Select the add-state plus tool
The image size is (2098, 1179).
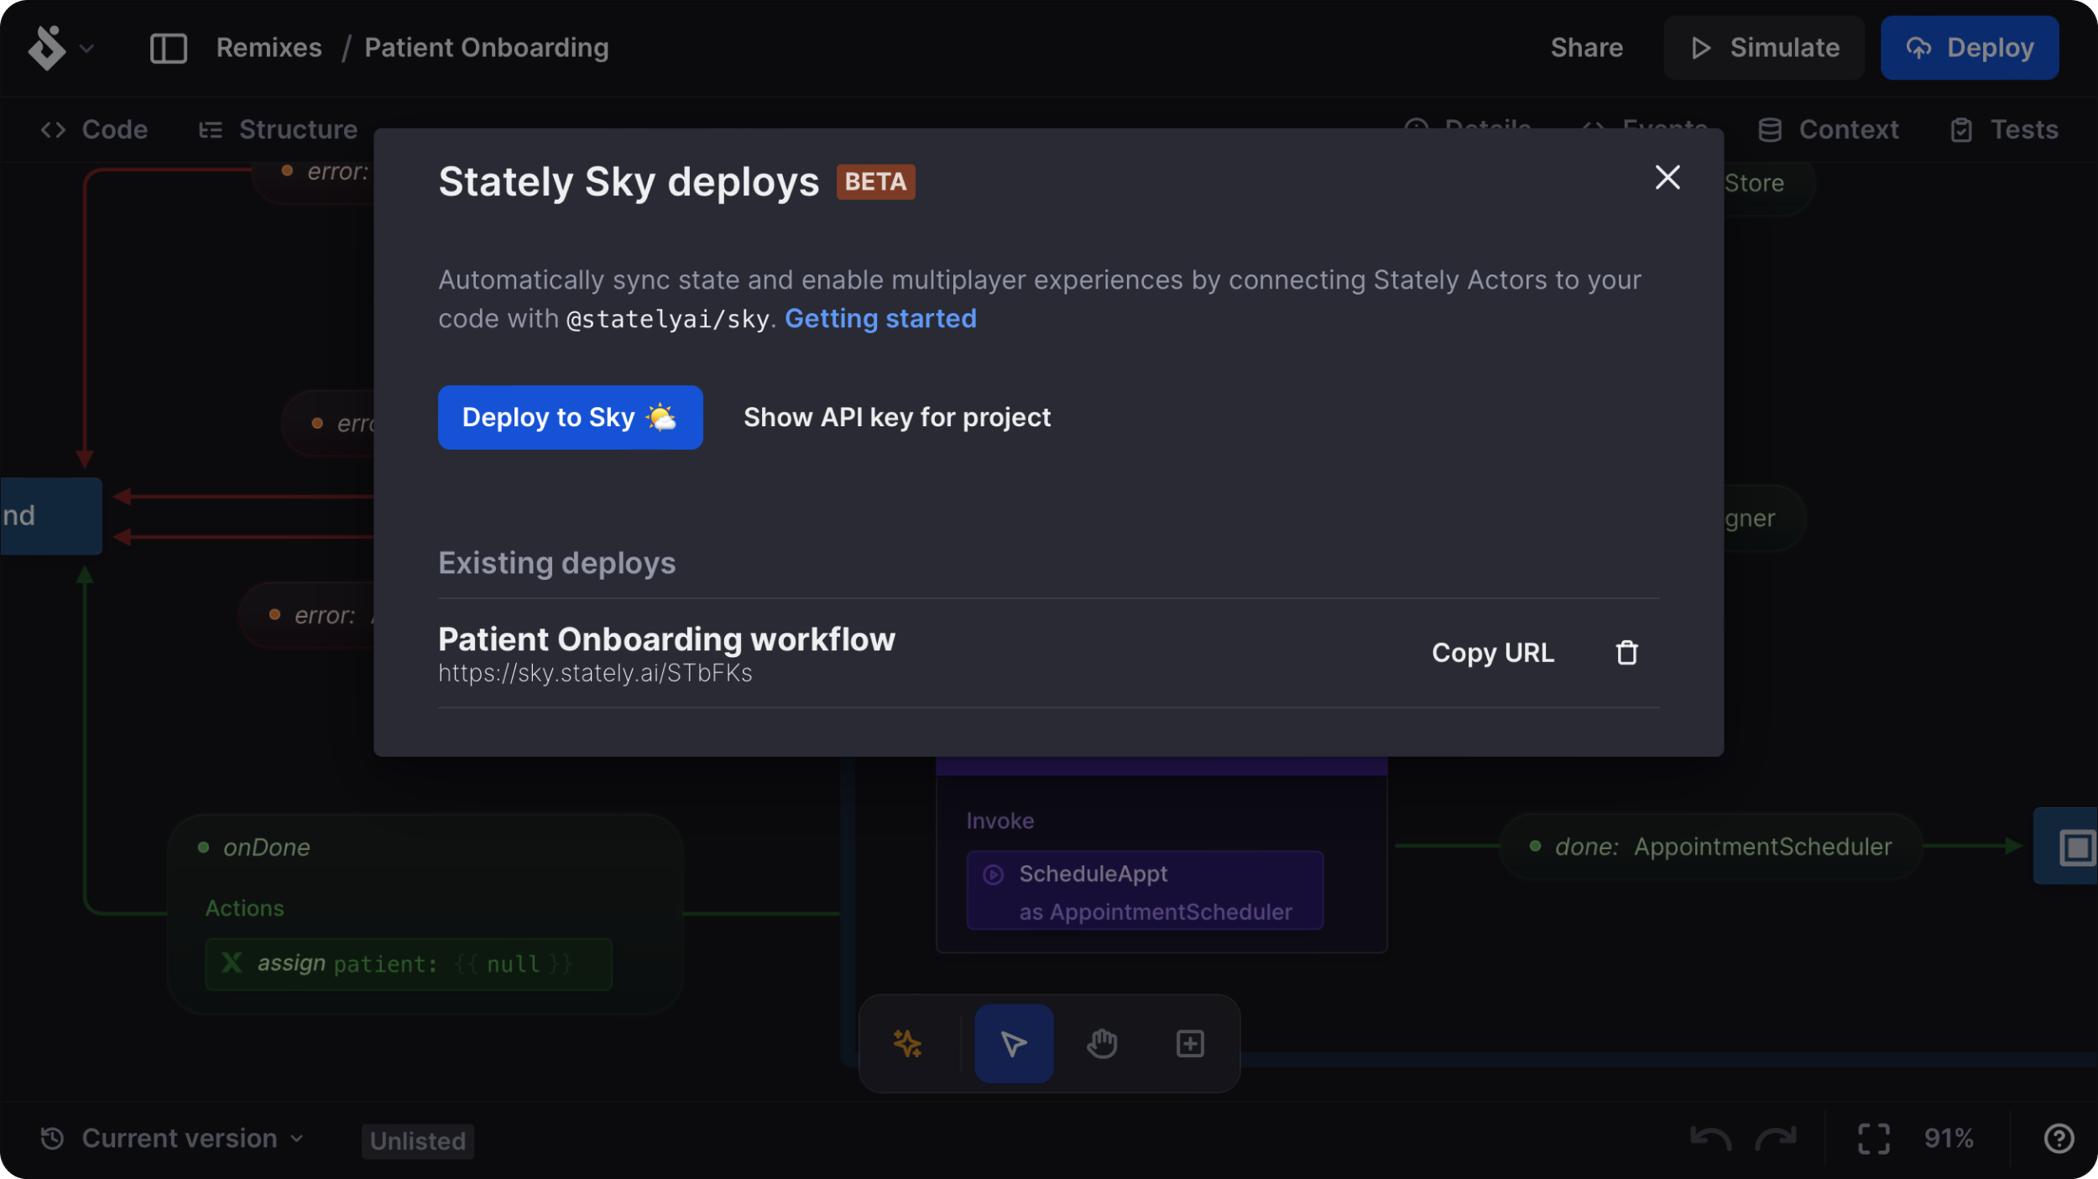click(1189, 1043)
